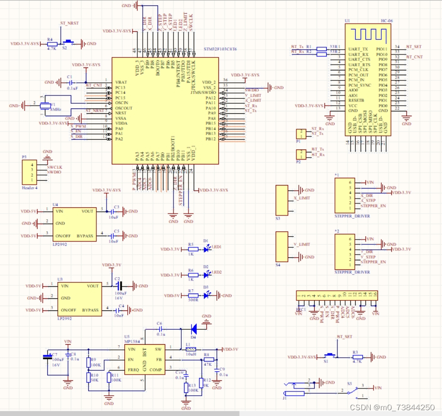Click the MP1584 part name label

[132, 341]
